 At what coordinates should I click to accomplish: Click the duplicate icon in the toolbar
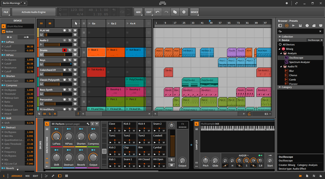click(x=175, y=12)
